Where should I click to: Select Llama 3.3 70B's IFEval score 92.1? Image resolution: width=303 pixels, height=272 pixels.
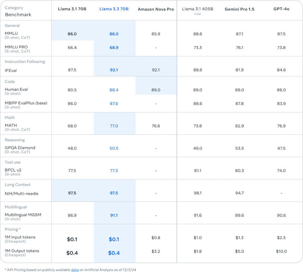coord(114,70)
